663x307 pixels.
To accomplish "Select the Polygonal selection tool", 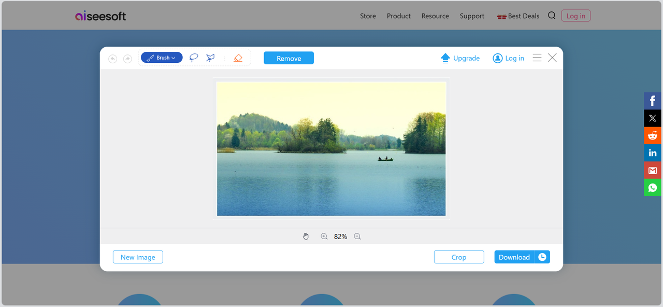I will pos(210,58).
